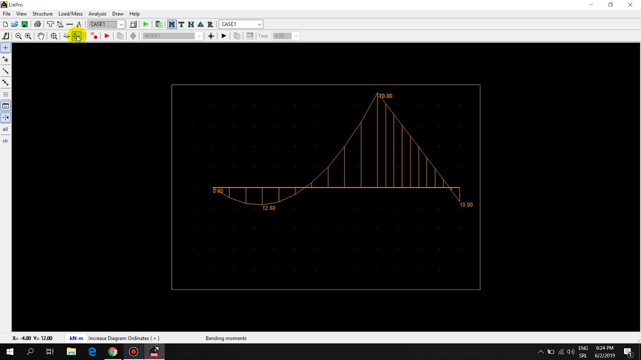This screenshot has height=360, width=641.
Task: Run static analysis with the green play icon
Action: click(x=146, y=24)
